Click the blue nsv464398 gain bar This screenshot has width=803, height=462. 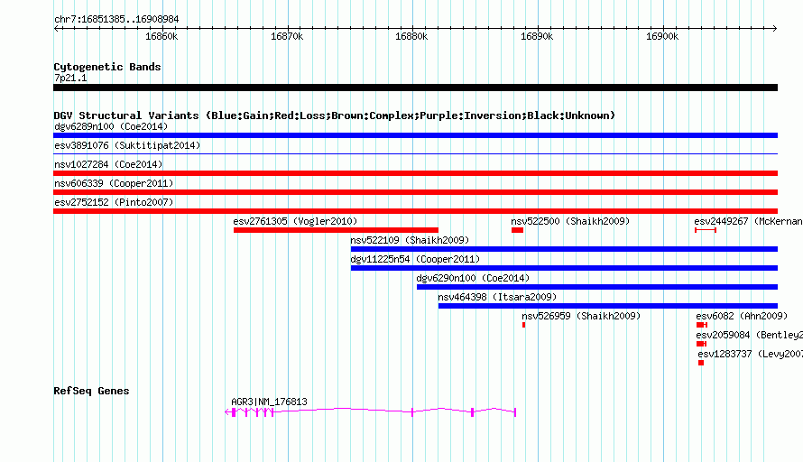608,306
